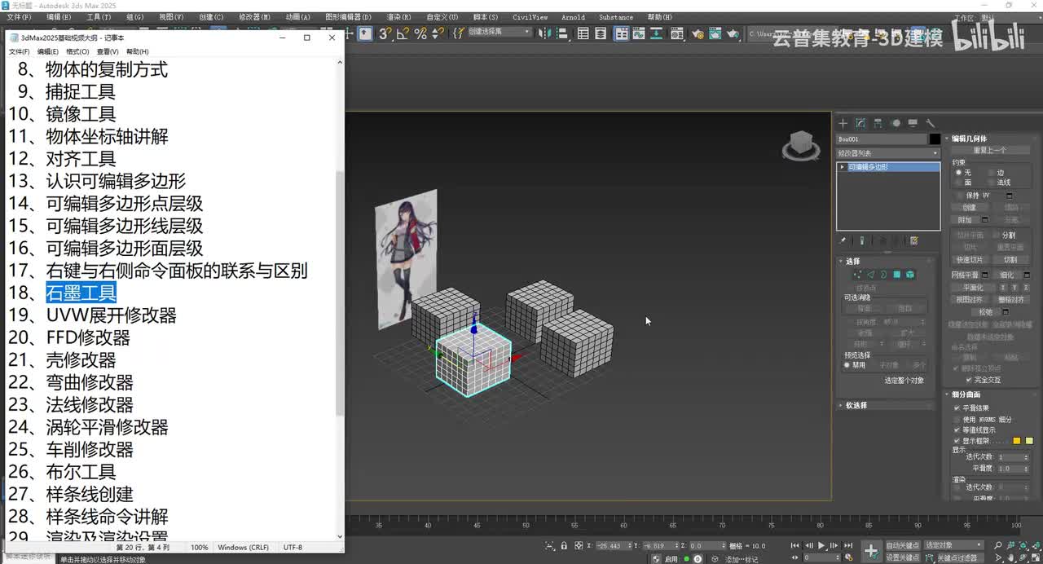
Task: Click the 重复上一个 button
Action: (990, 150)
